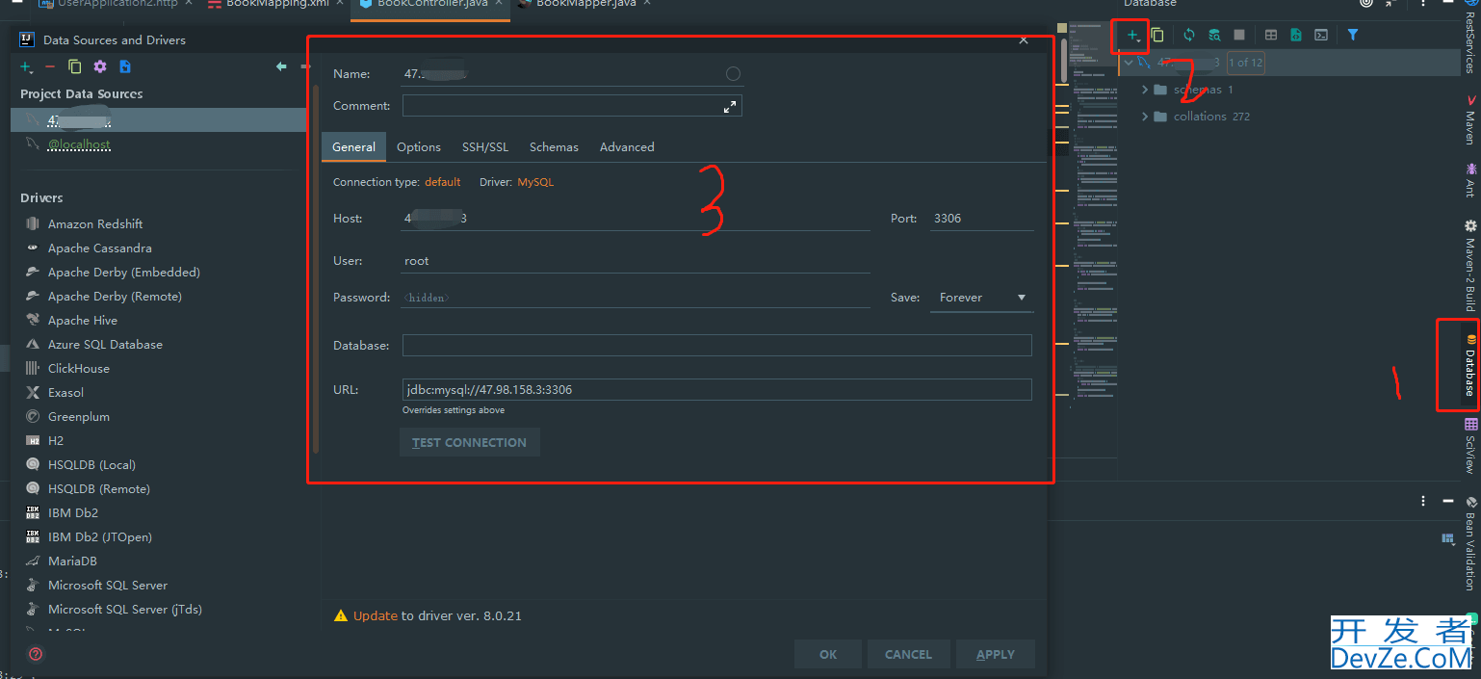Open driver settings via the purple gear icon
Image resolution: width=1481 pixels, height=679 pixels.
pos(100,66)
